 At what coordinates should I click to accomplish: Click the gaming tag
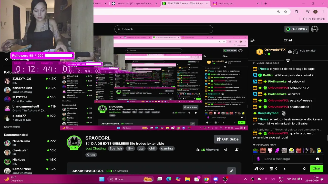tap(167, 148)
